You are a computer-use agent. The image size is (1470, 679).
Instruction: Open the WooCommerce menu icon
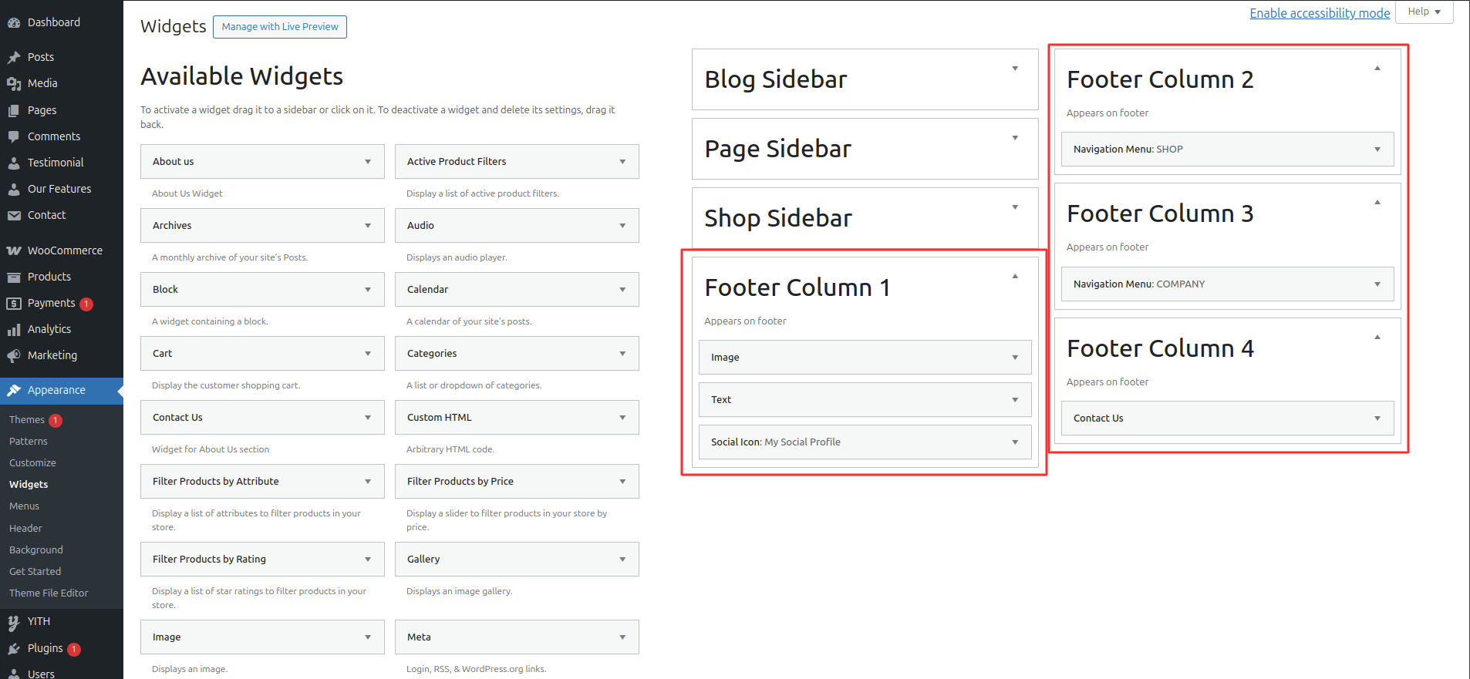point(15,250)
